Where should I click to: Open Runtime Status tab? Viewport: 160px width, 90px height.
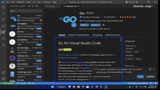coord(113,35)
